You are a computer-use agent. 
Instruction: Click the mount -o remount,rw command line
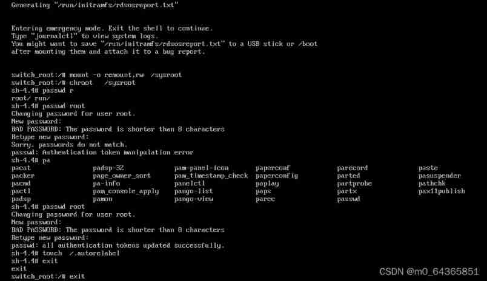97,74
